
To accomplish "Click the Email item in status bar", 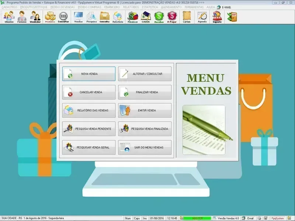I will pyautogui.click(x=250, y=218).
